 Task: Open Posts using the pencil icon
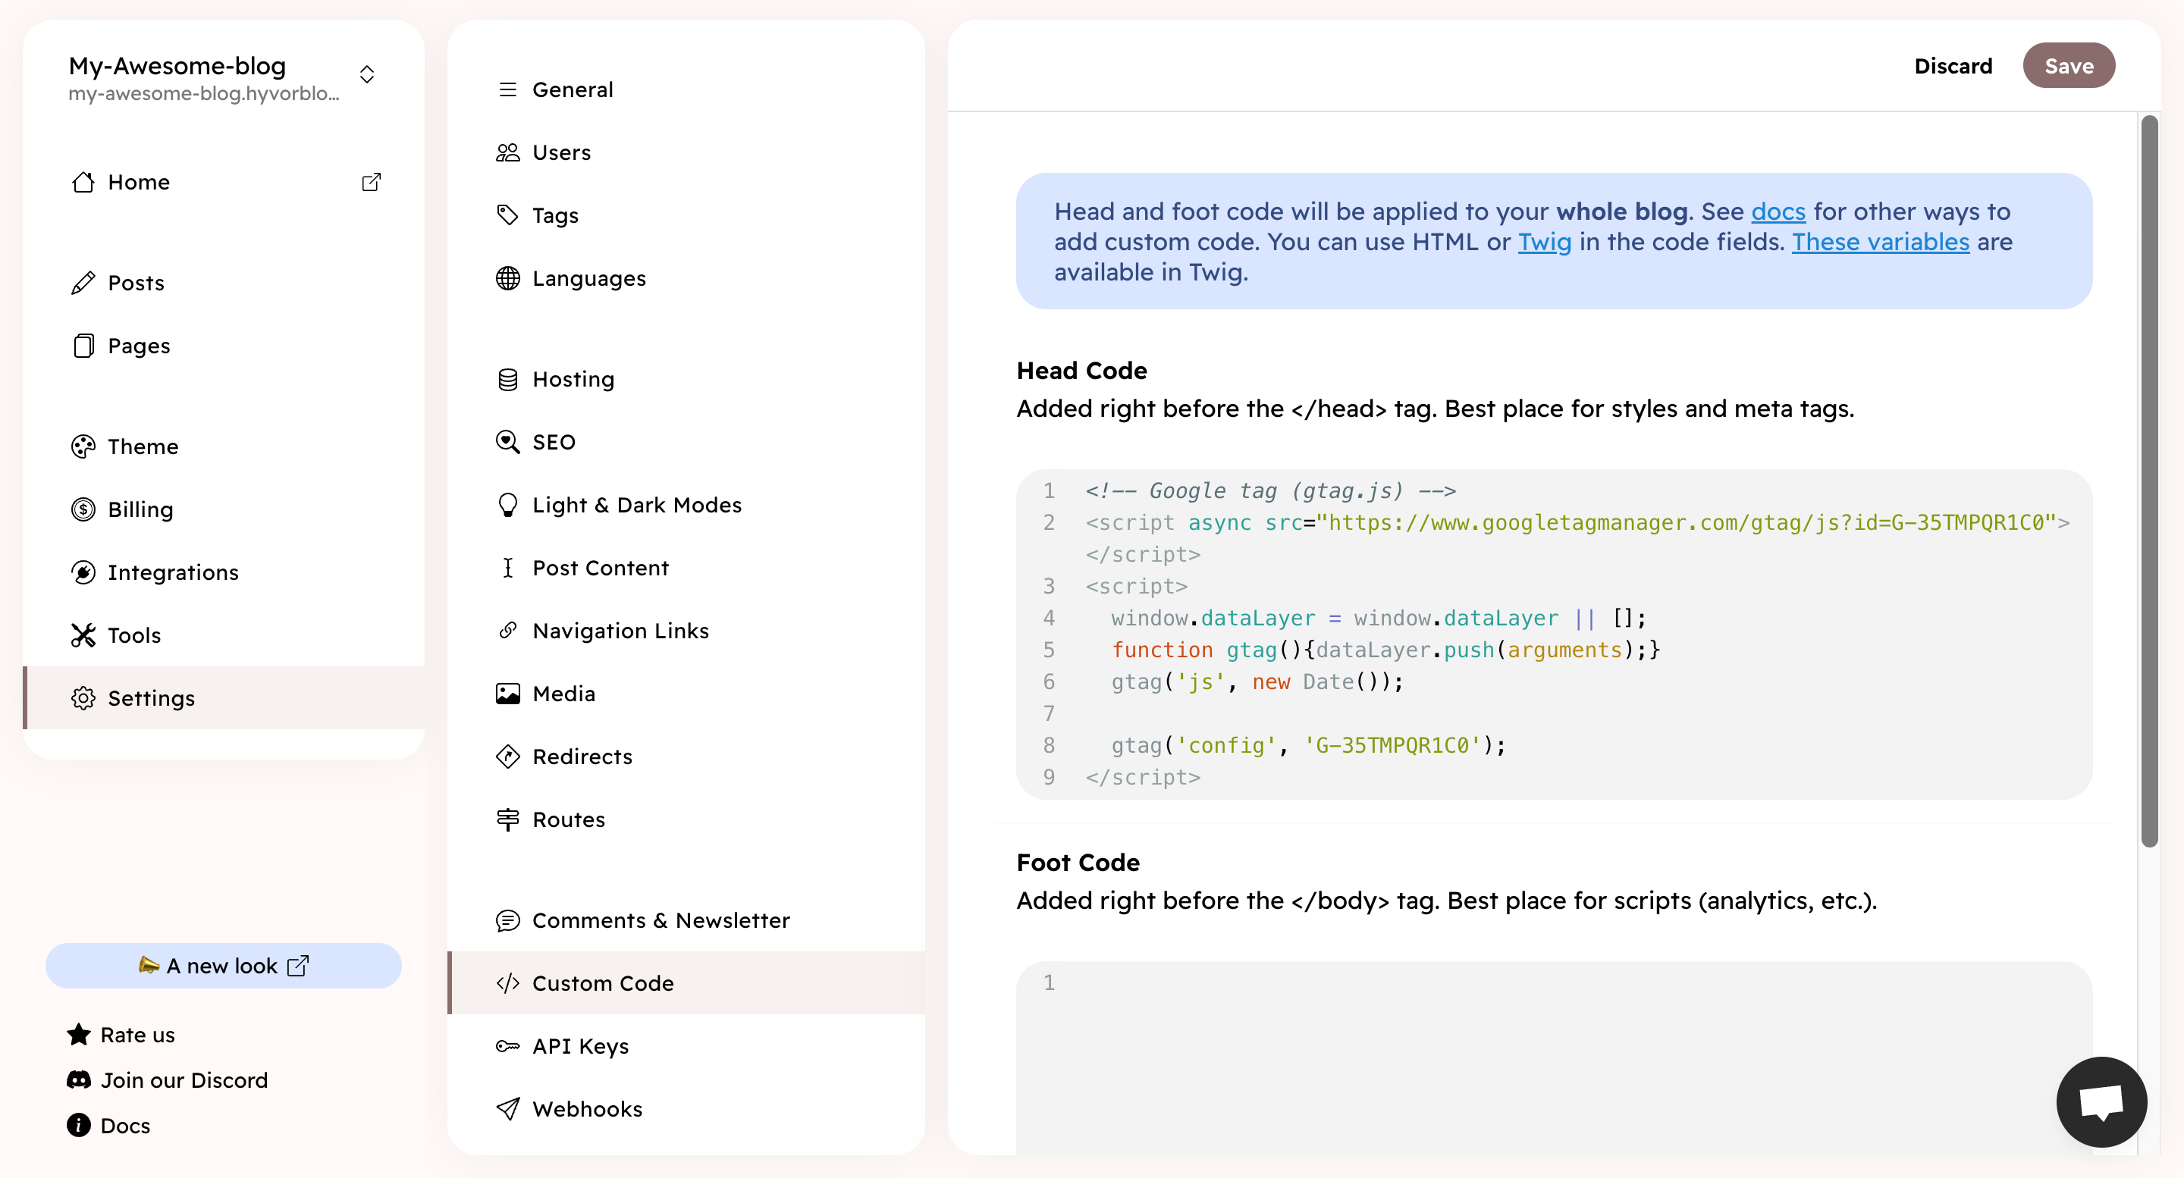coord(82,282)
